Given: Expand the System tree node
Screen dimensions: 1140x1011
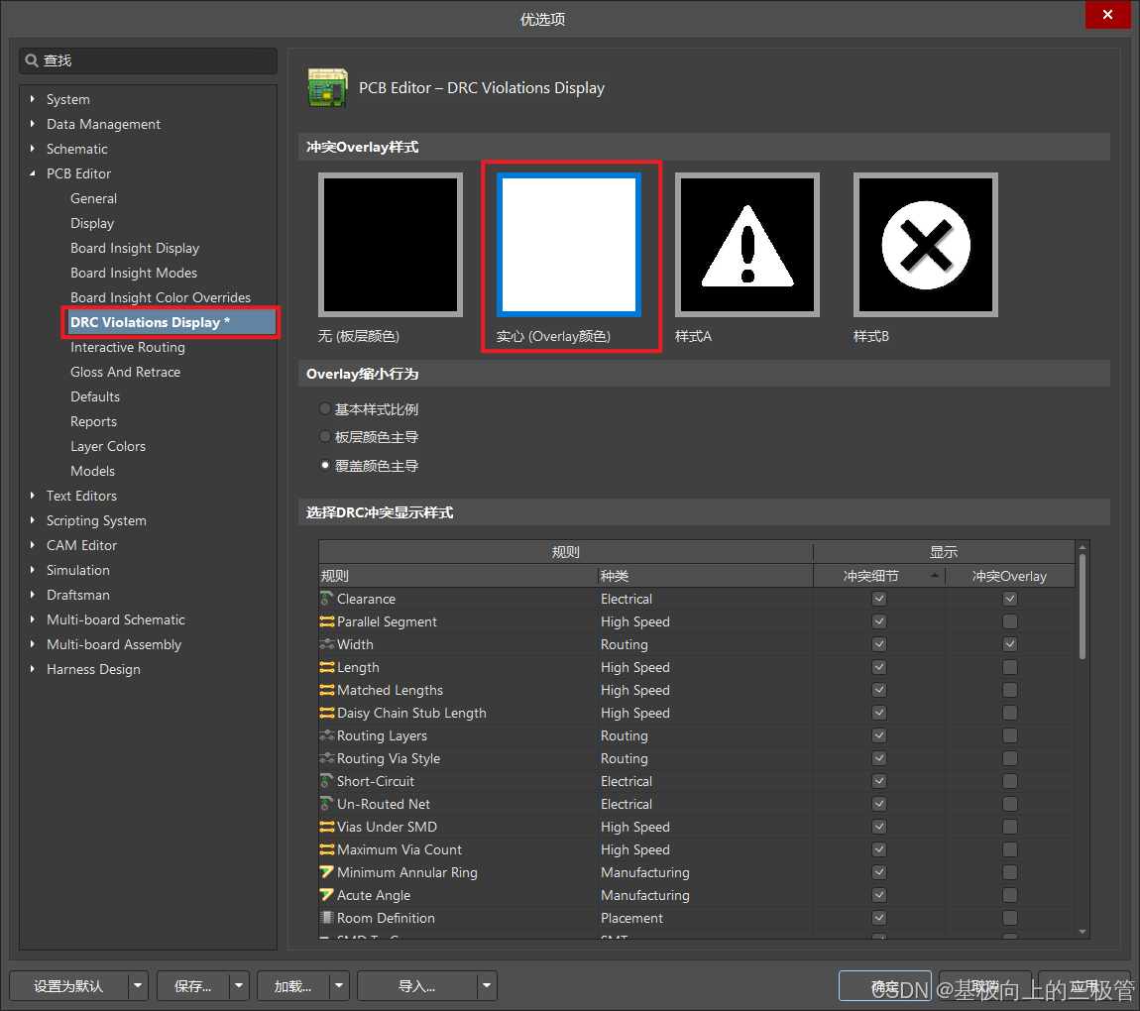Looking at the screenshot, I should [x=32, y=99].
